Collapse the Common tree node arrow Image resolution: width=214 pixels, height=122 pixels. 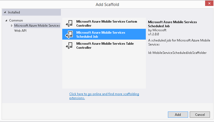click(6, 20)
